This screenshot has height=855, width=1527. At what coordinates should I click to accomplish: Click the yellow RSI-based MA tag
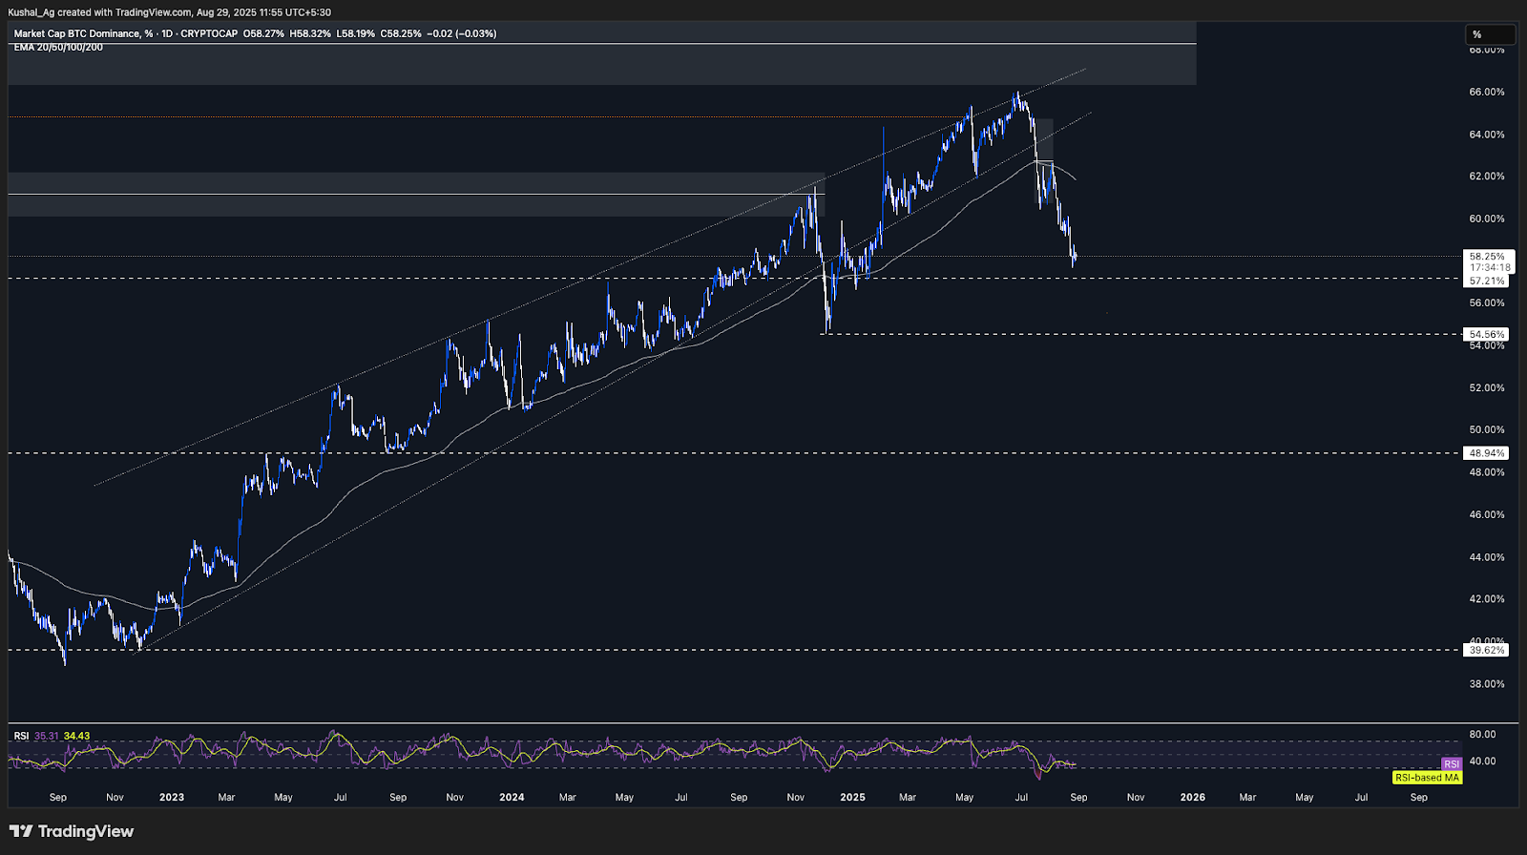click(1427, 778)
